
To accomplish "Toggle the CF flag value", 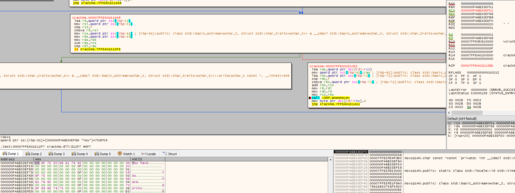I will click(x=456, y=83).
